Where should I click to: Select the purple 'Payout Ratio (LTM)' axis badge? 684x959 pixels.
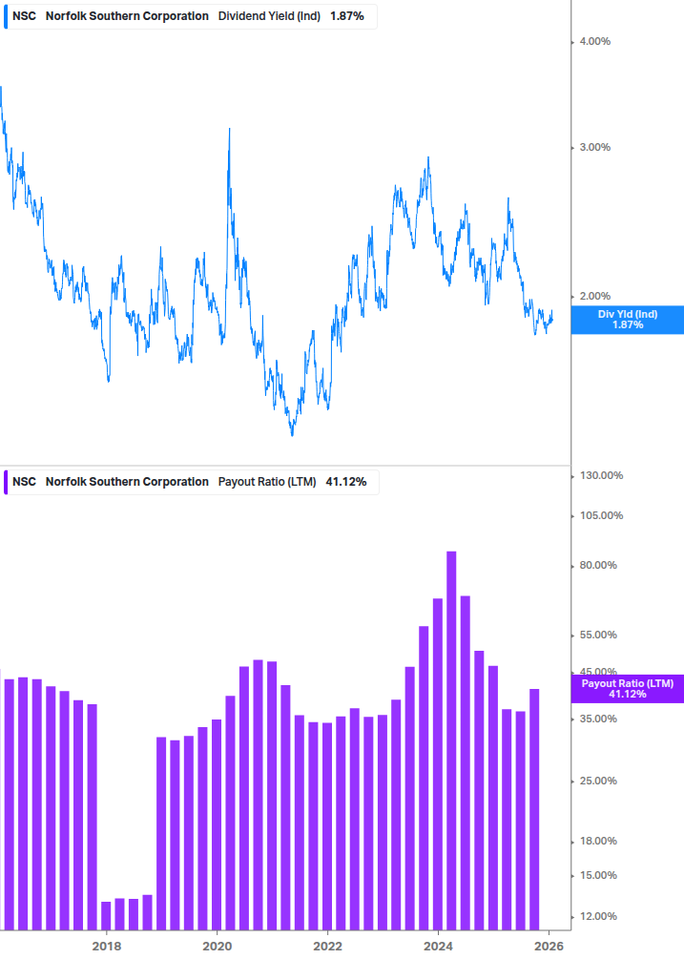627,688
